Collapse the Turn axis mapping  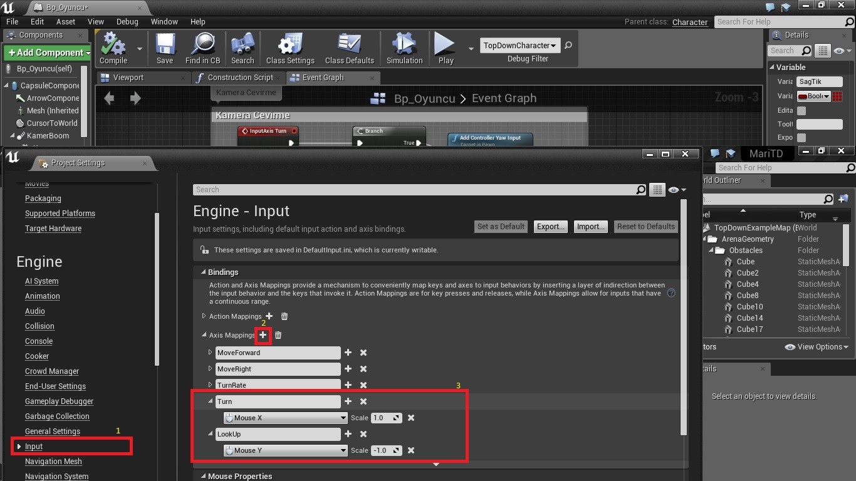[x=211, y=401]
